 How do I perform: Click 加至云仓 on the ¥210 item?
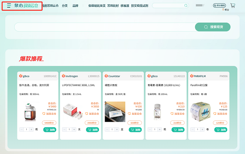point(178,114)
